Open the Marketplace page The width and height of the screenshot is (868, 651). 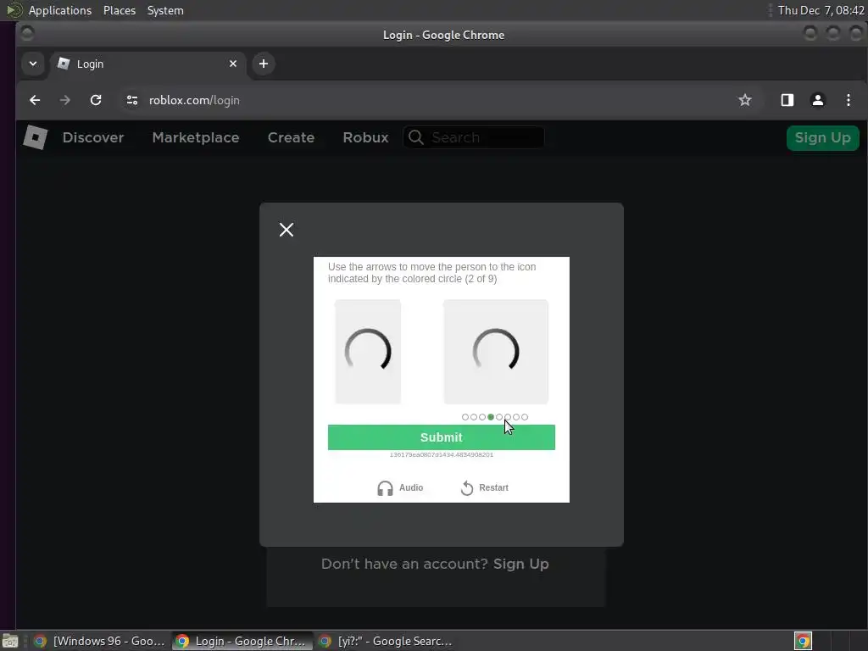(x=196, y=137)
